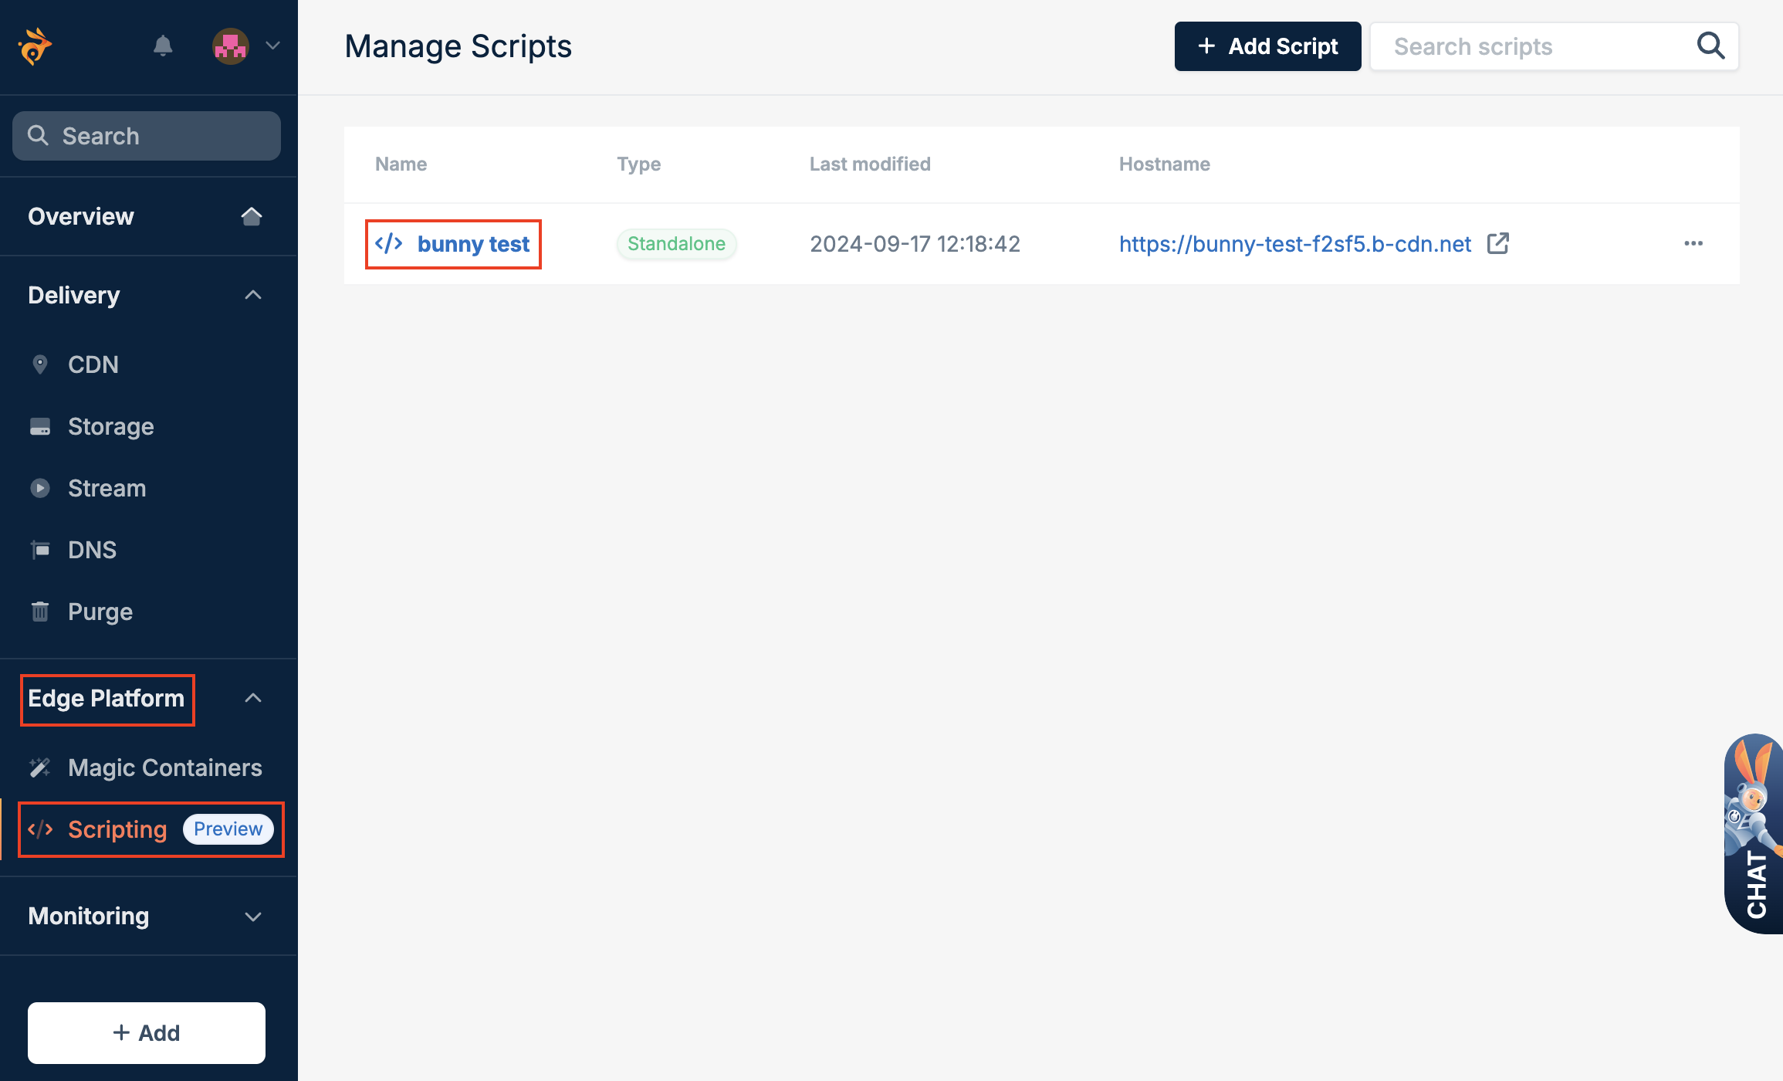Click the bunny-test-f2sf5.b-cdn.net hostname link
1783x1081 pixels.
point(1294,244)
